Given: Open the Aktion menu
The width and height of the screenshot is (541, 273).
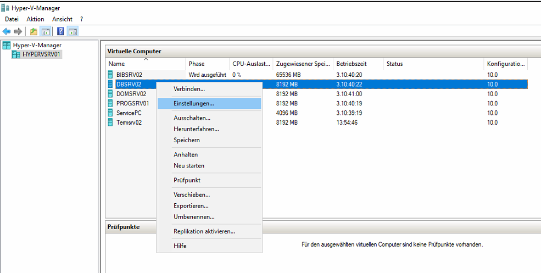Looking at the screenshot, I should (35, 19).
